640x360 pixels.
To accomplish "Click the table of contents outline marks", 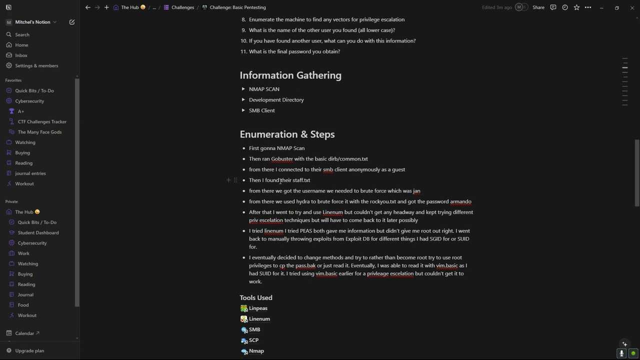I will (625, 82).
